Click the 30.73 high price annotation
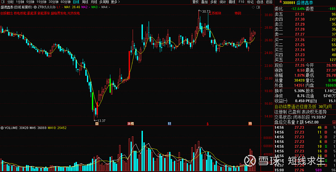Viewport: 336px width, 172px height. point(206,11)
